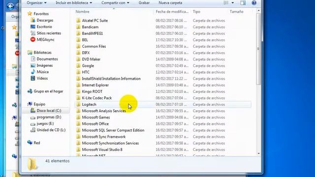Select the Logitech folder name
This screenshot has width=315, height=177.
click(x=89, y=104)
